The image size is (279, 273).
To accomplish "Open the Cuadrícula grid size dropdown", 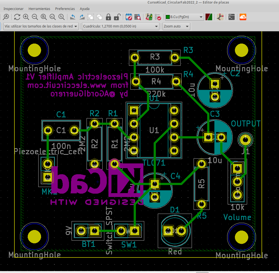I will (x=120, y=26).
